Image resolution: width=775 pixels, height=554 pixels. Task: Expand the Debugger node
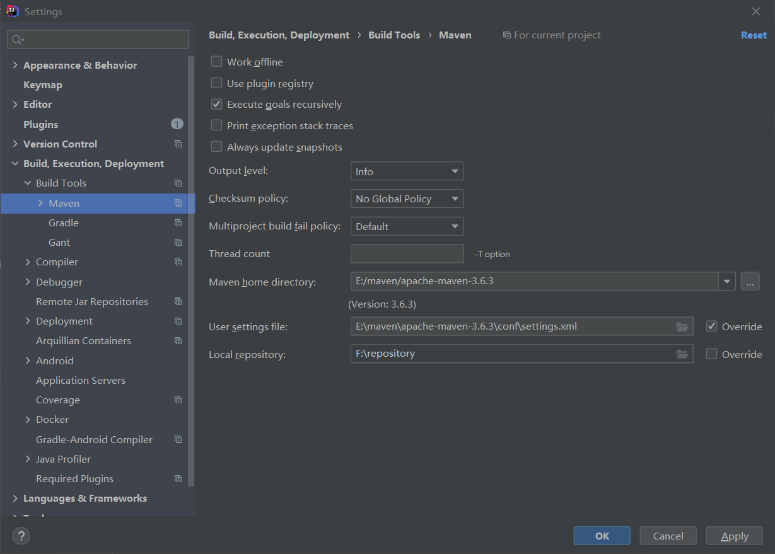point(28,282)
